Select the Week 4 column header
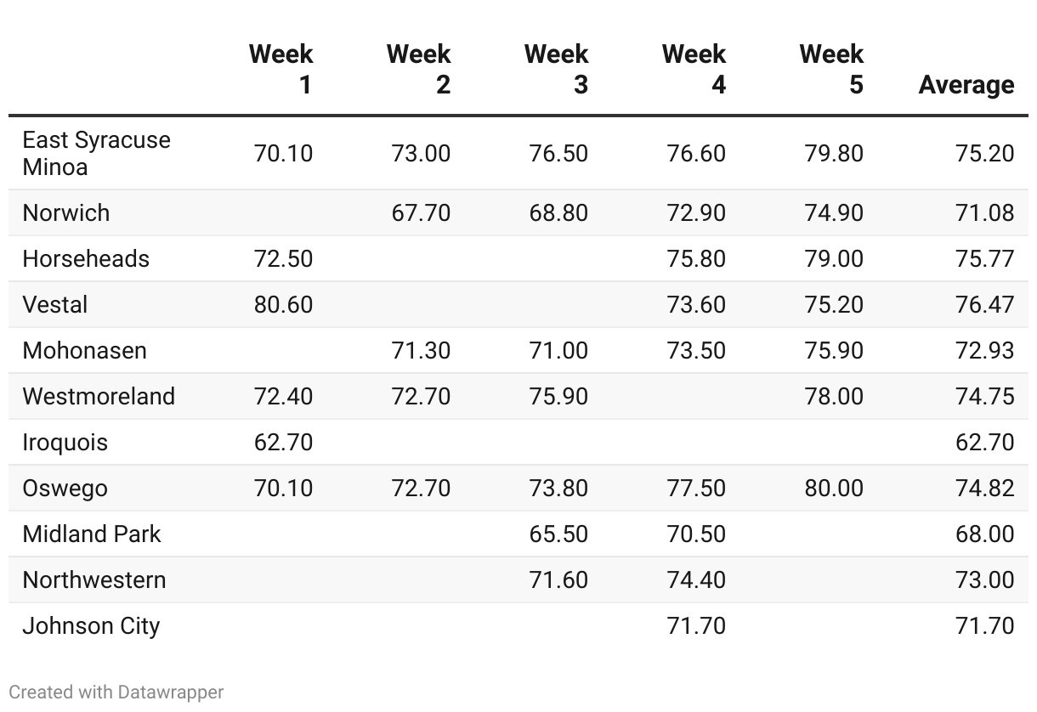 (694, 69)
